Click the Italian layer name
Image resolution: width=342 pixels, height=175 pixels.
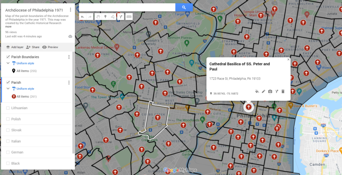pyautogui.click(x=16, y=141)
